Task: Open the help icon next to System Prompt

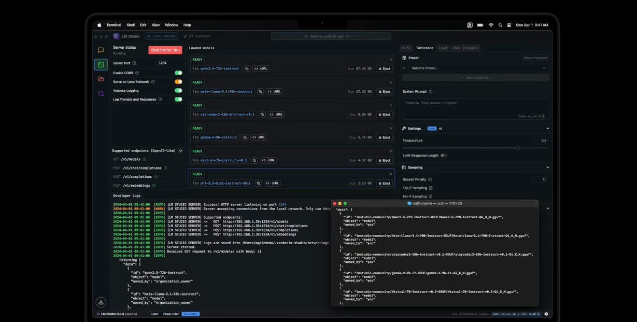Action: pyautogui.click(x=431, y=91)
